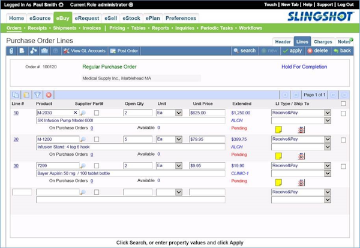Open Receive&Pay LI Type dropdown for line 30
The image size is (360, 248).
[x=328, y=165]
